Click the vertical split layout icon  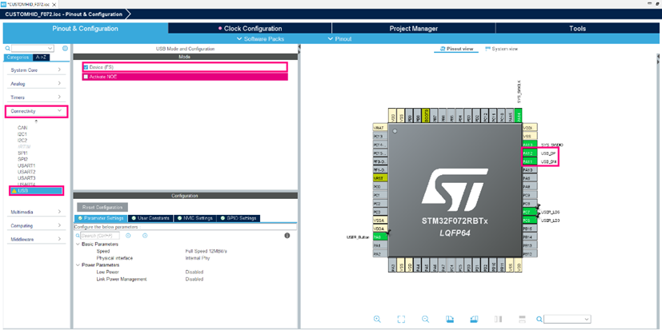tap(498, 319)
